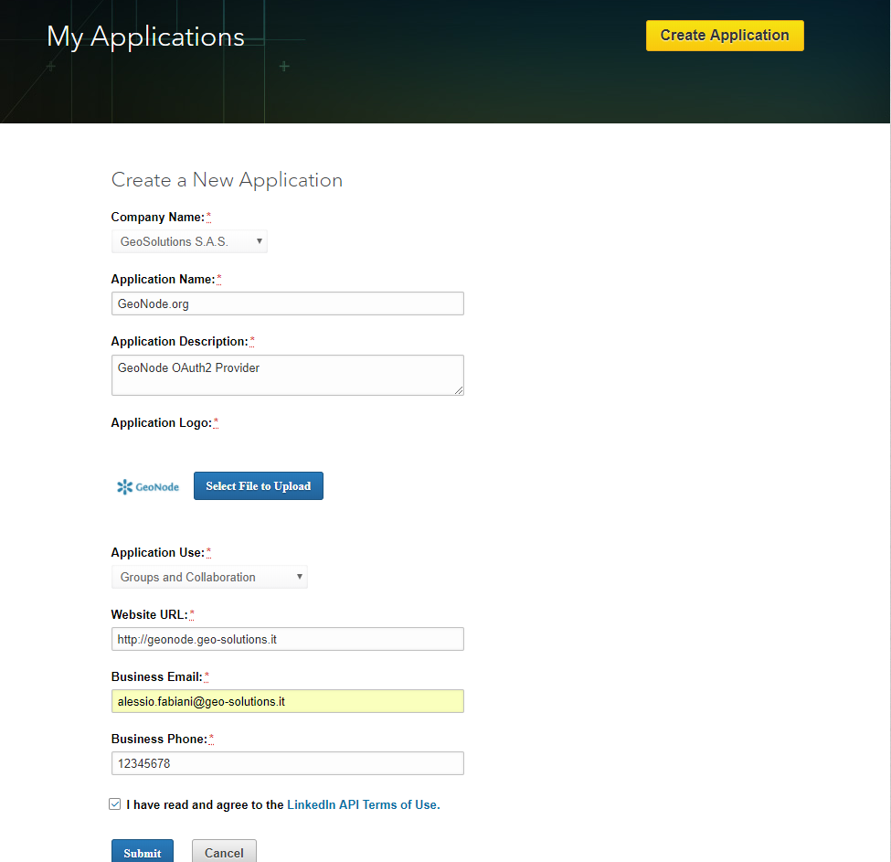Click the Create Application button
The height and width of the screenshot is (862, 891).
point(725,36)
